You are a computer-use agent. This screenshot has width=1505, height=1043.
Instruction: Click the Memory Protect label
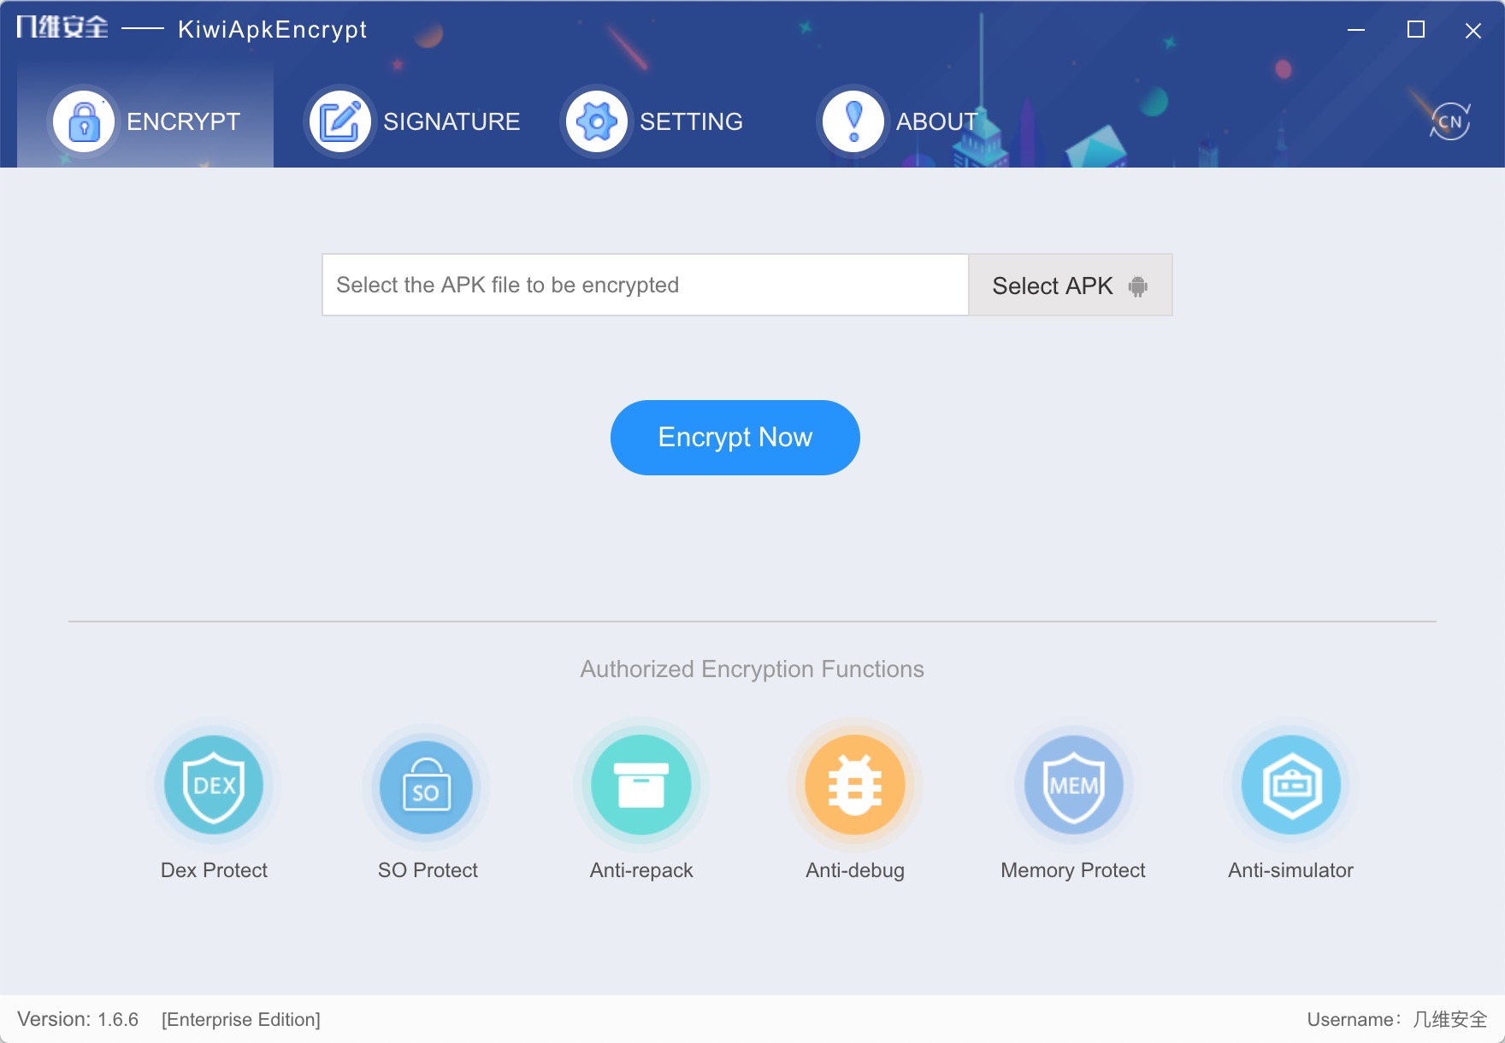1073,870
